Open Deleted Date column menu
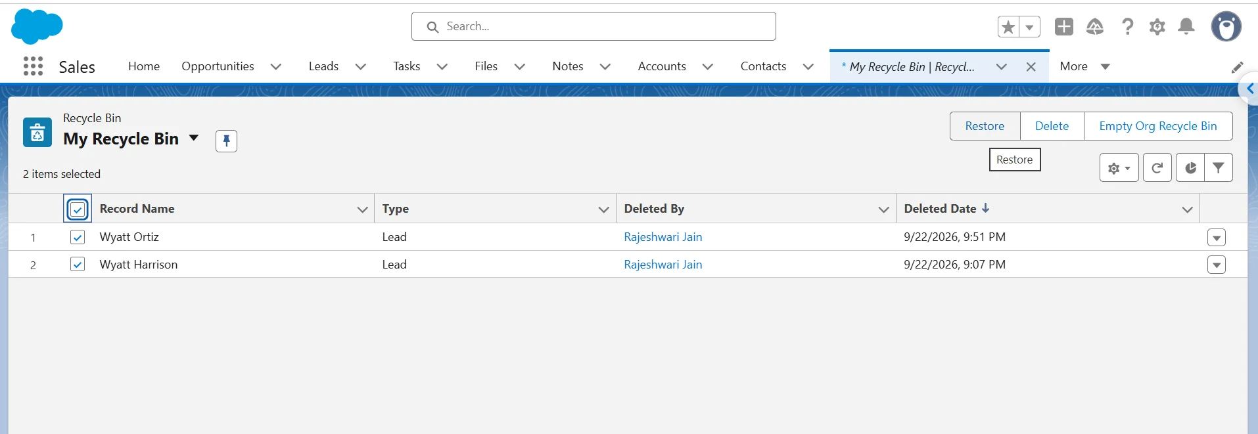This screenshot has width=1258, height=434. pos(1187,209)
